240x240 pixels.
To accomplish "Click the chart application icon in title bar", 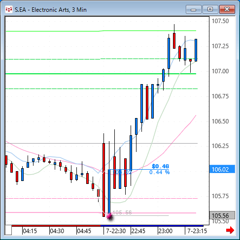I will 9,9.
